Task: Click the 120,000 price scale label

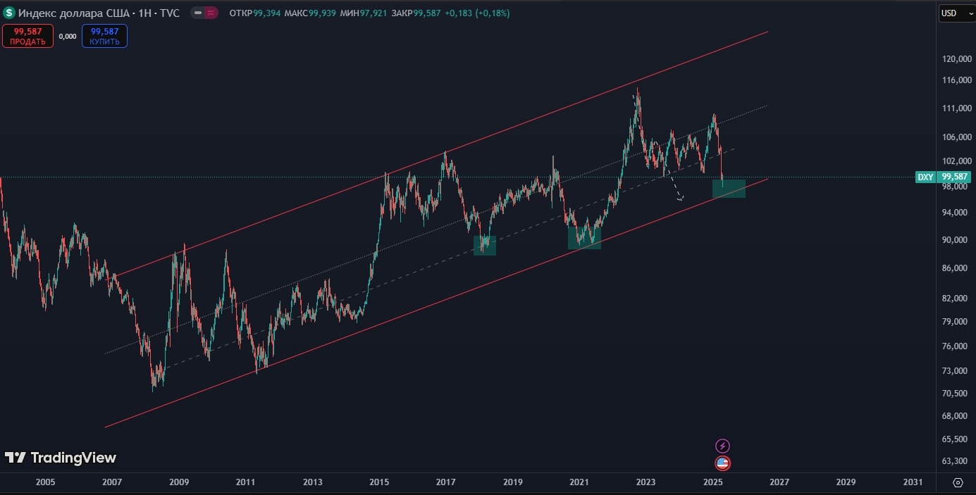Action: tap(956, 60)
